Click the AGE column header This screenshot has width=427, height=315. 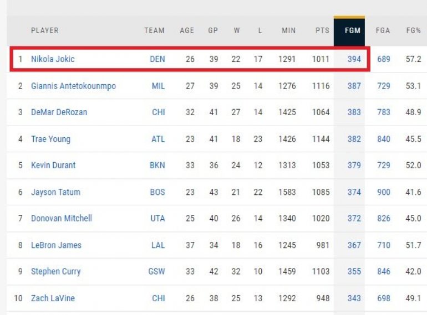click(x=187, y=30)
